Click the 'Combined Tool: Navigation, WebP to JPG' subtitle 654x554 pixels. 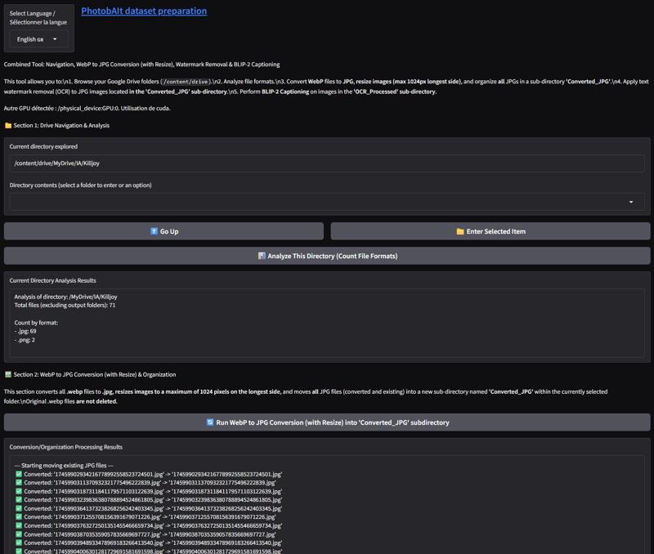click(141, 65)
